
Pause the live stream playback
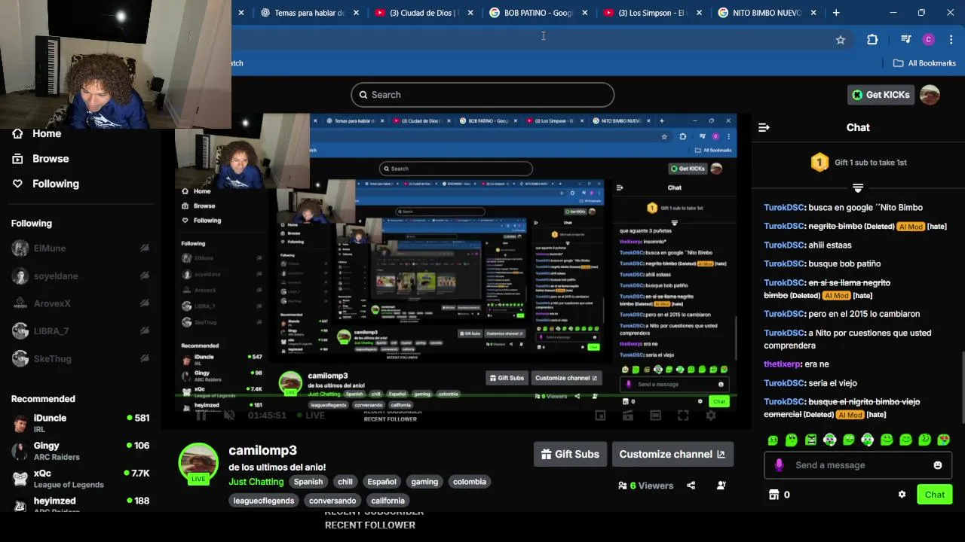201,416
